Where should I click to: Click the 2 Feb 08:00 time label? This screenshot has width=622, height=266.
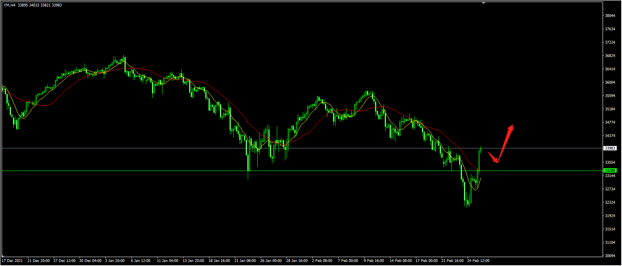322,261
